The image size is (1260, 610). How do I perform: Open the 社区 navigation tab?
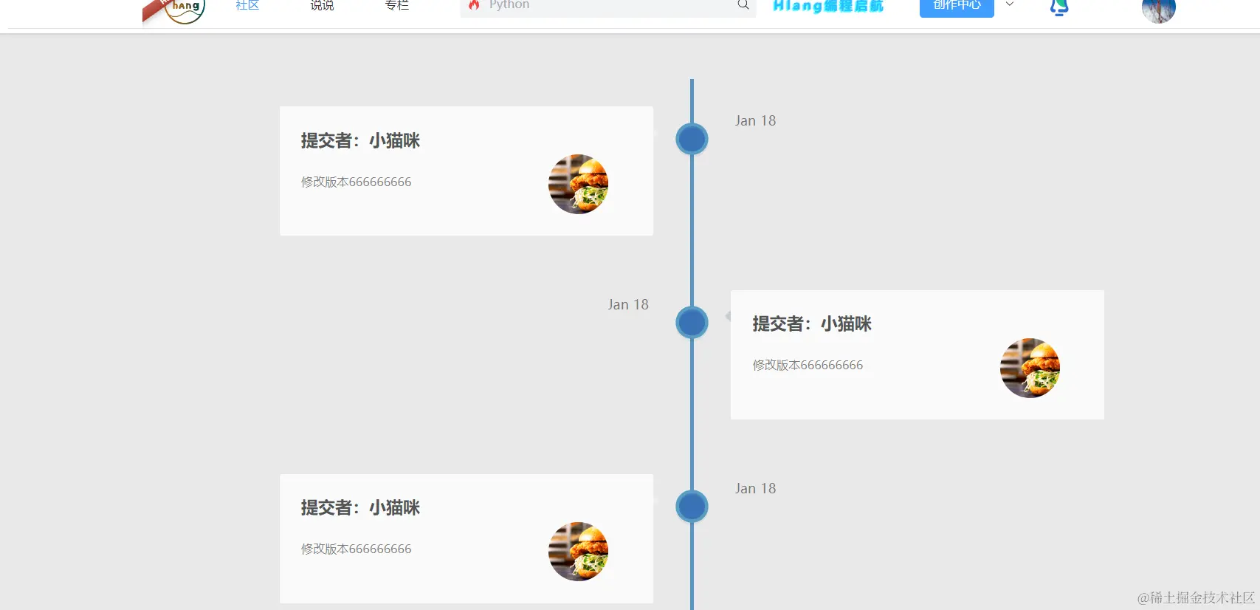[247, 5]
